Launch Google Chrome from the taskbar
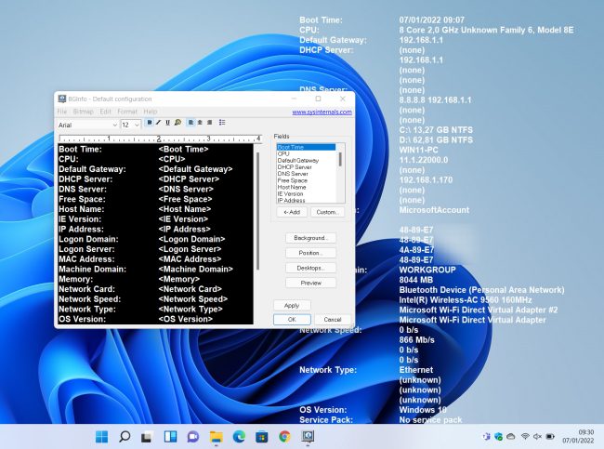The image size is (604, 449). point(284,437)
